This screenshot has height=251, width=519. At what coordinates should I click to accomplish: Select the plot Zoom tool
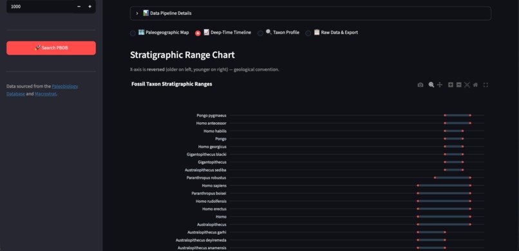pyautogui.click(x=431, y=85)
